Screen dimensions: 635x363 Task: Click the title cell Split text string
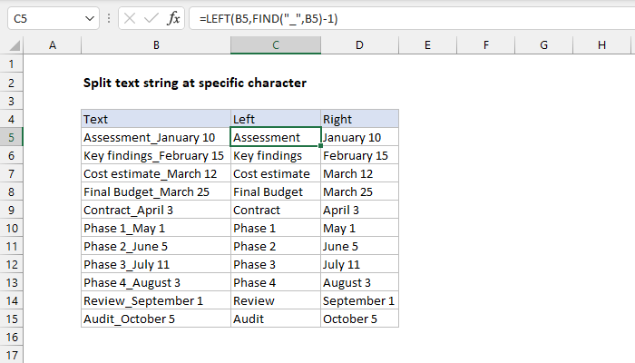pyautogui.click(x=194, y=83)
